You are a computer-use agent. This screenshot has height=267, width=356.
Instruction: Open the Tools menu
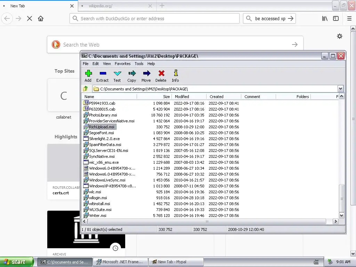point(139,64)
